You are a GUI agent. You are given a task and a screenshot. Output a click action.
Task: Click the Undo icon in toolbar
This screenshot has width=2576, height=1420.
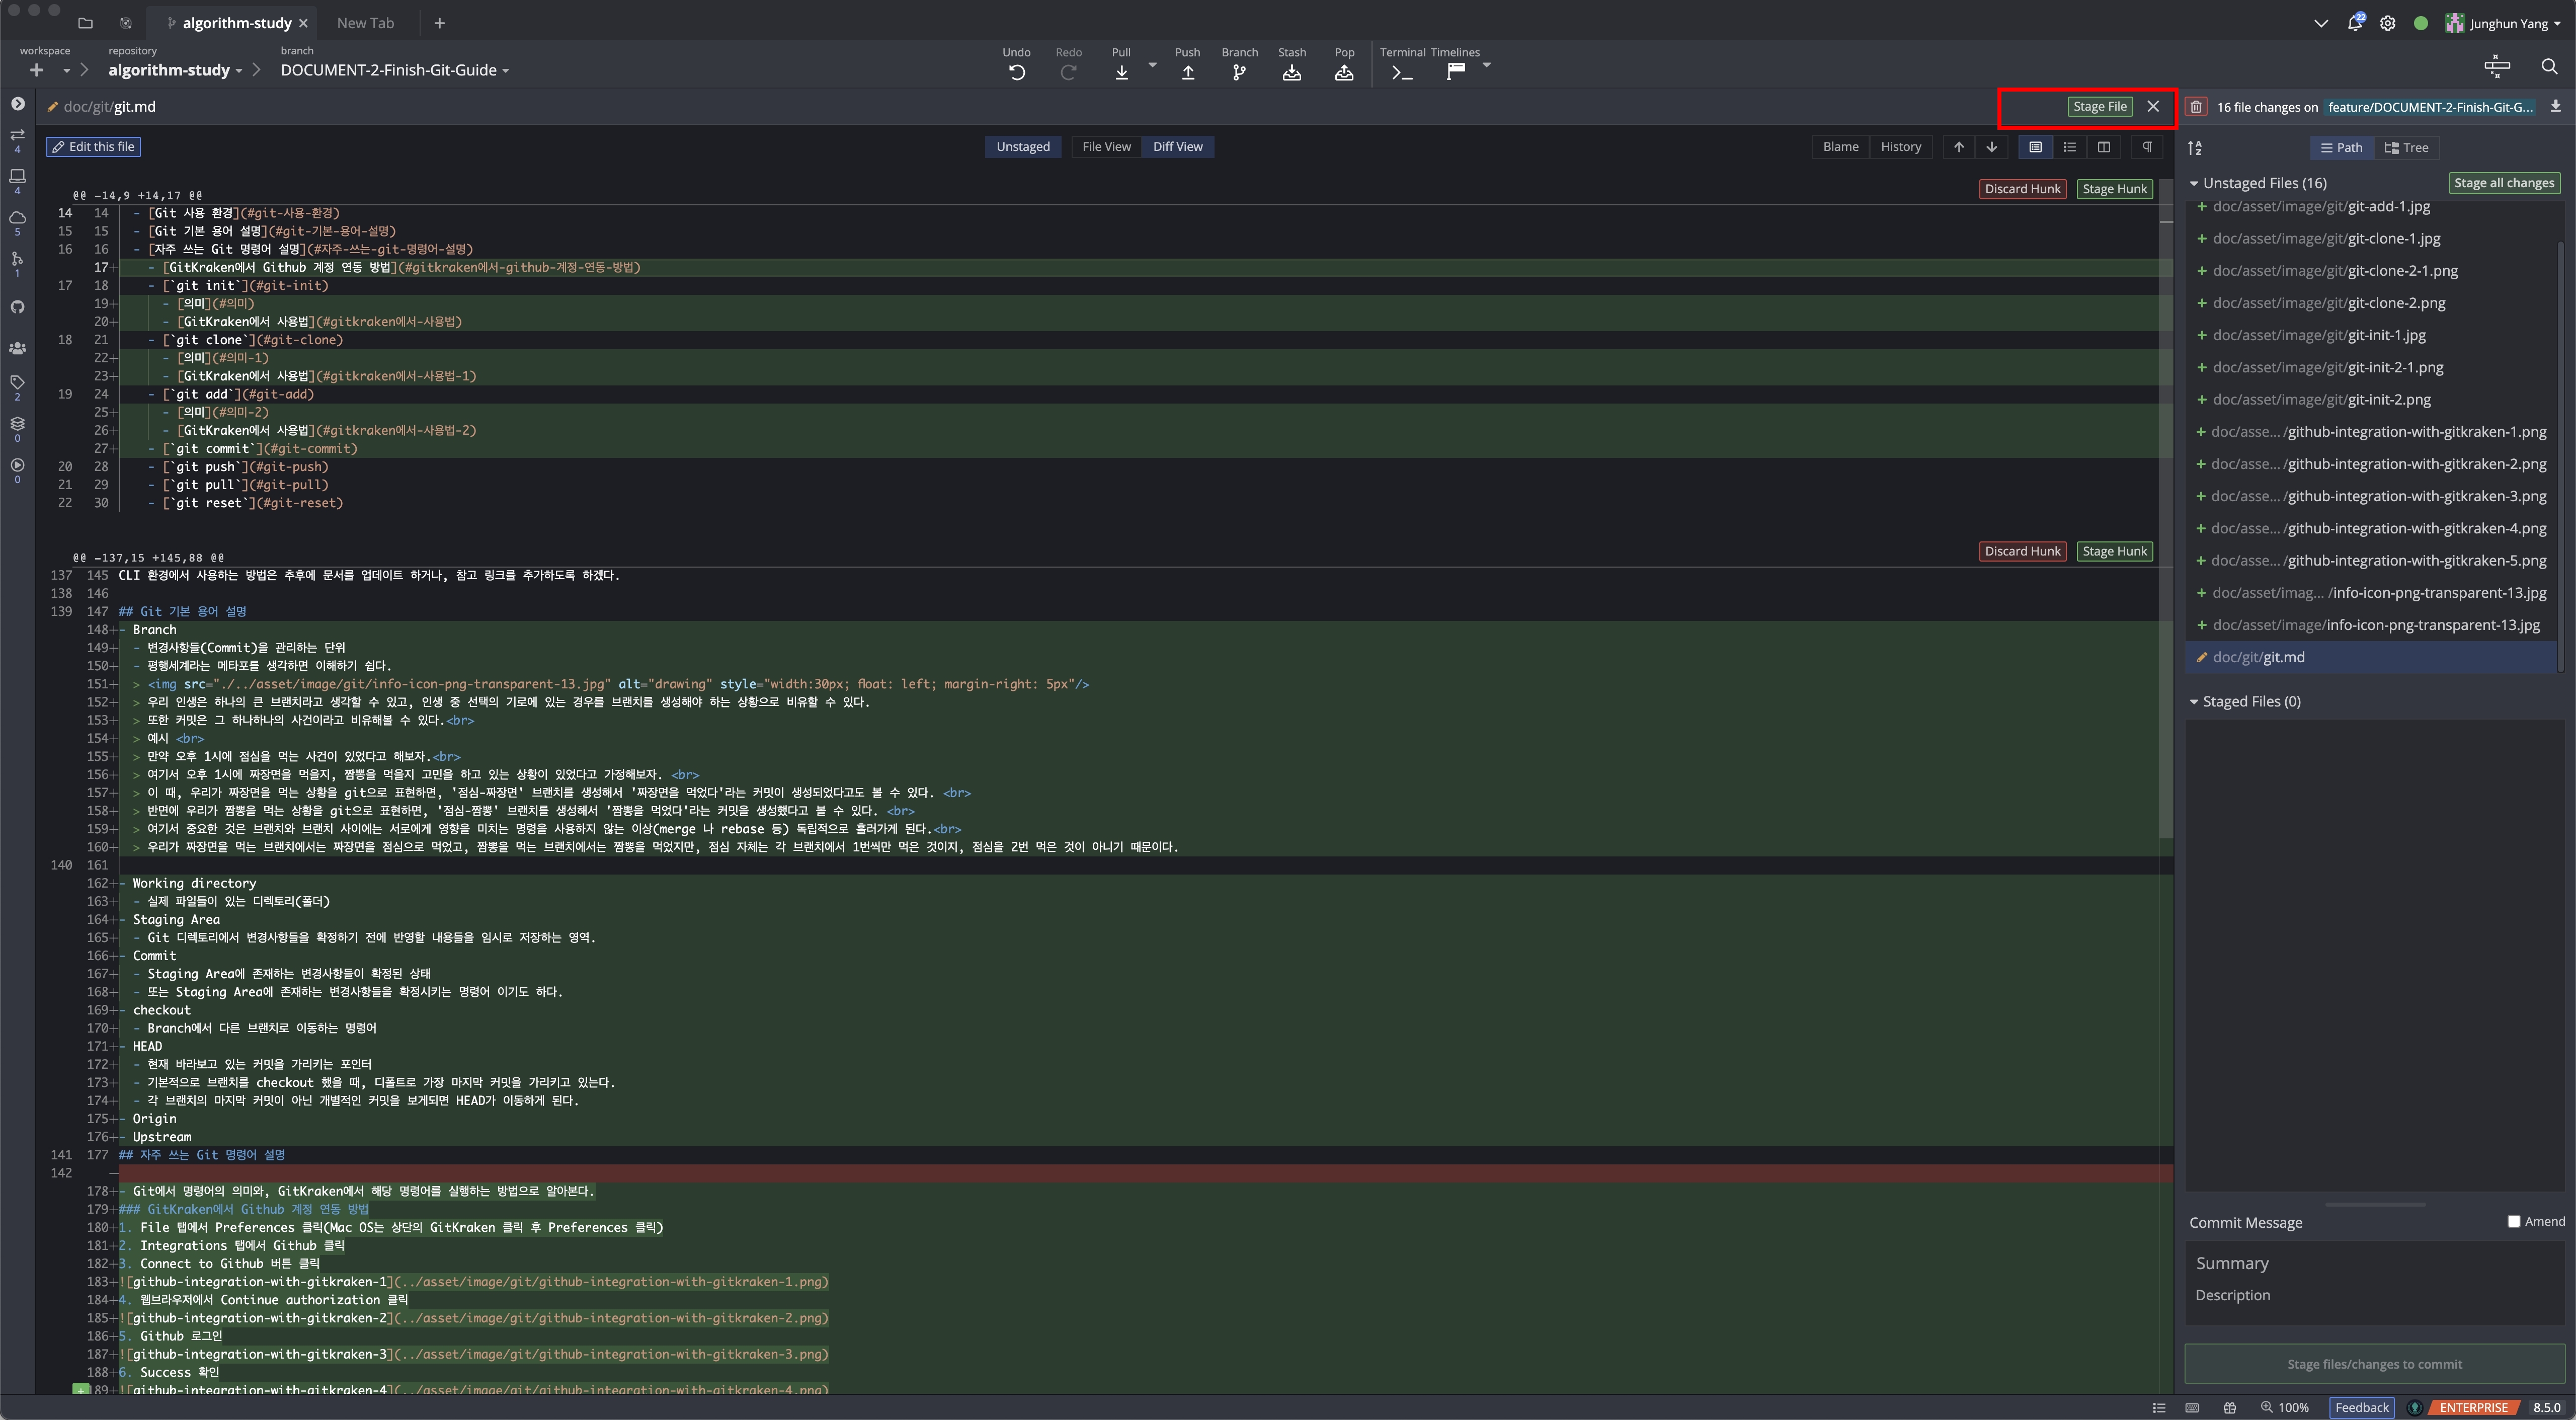(1016, 72)
